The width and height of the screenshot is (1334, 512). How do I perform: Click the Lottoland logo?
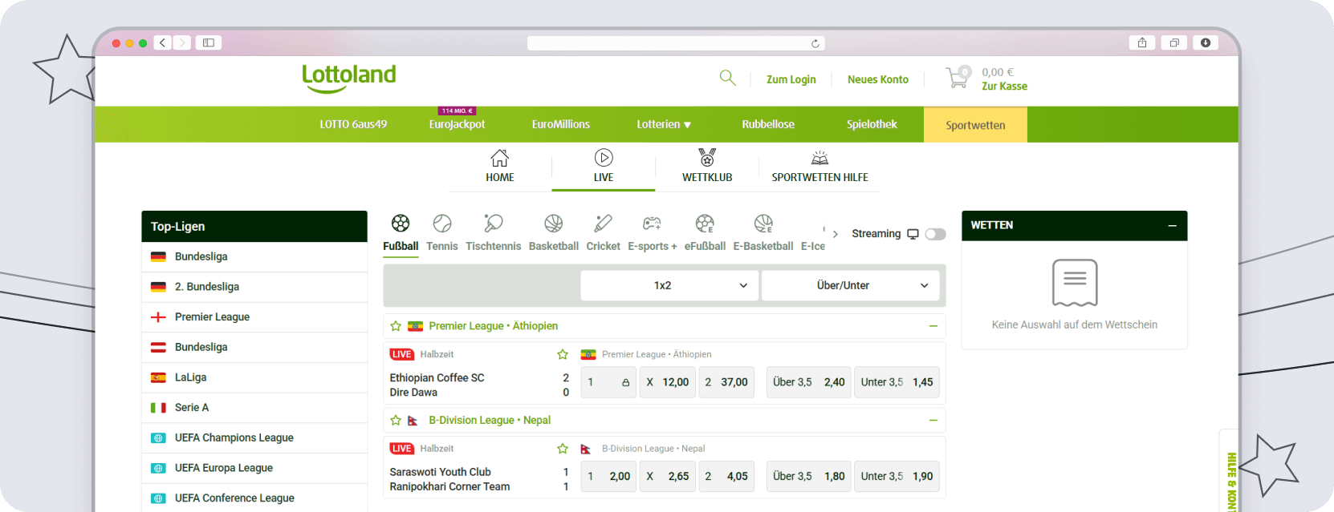(x=349, y=79)
